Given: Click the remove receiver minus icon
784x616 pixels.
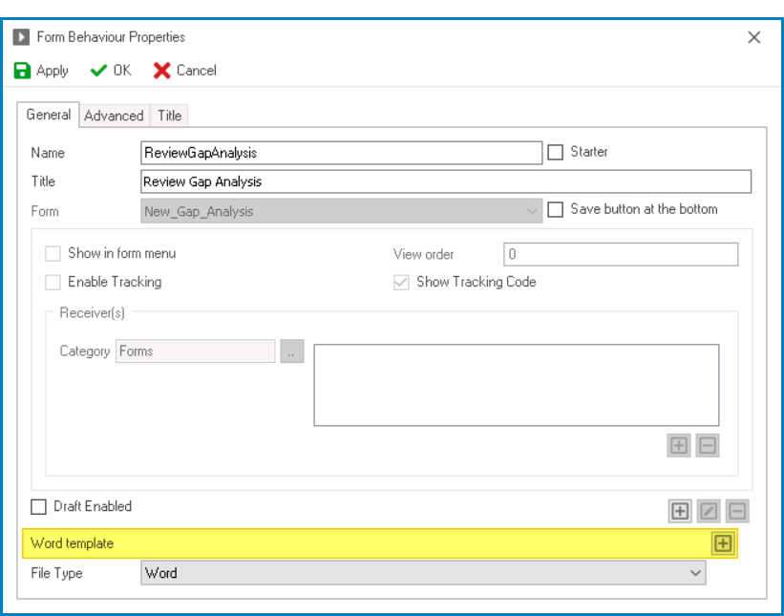Looking at the screenshot, I should [x=707, y=445].
